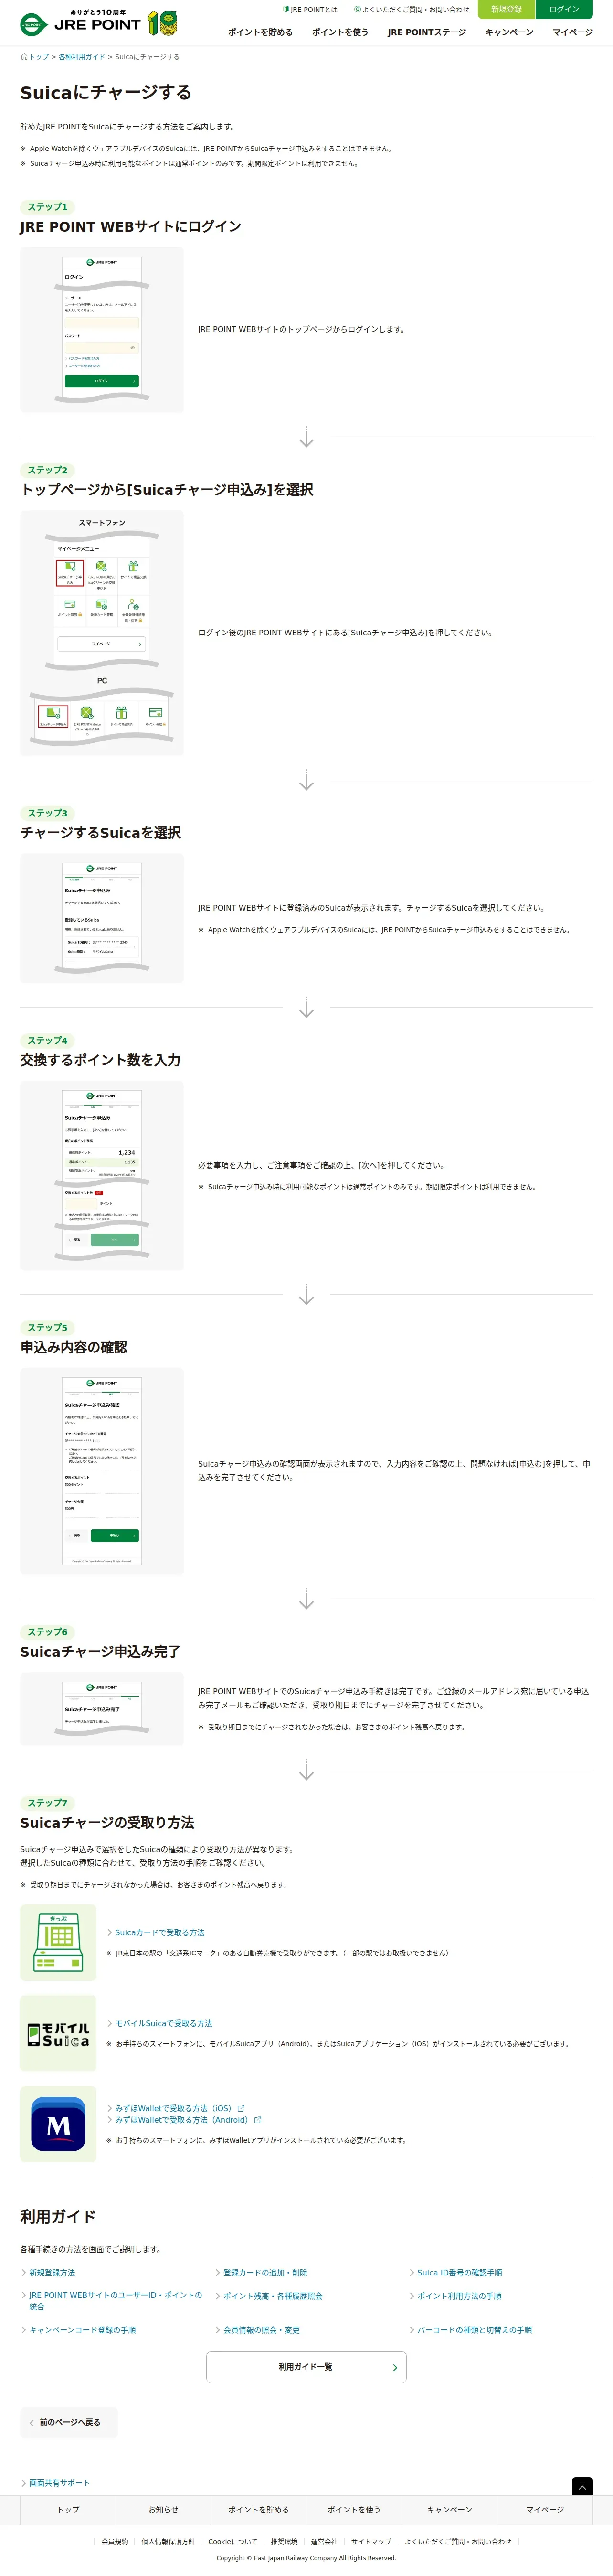Open よくいただくご質問・お問い合わせ in header
Viewport: 613px width, 2576px height.
[411, 9]
